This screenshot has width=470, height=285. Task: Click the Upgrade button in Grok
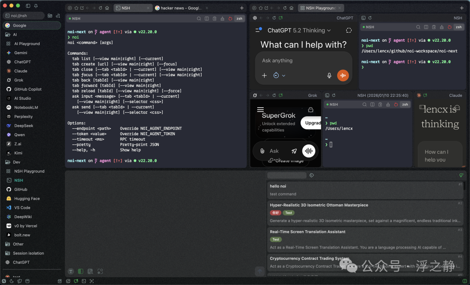(x=312, y=123)
